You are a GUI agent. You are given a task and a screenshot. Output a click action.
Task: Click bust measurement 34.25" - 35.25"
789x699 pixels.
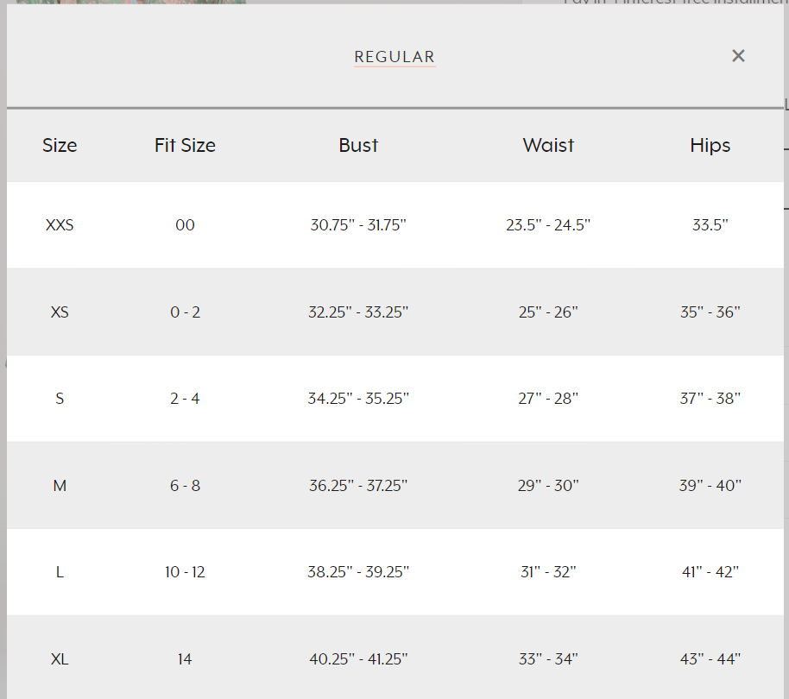click(x=358, y=399)
